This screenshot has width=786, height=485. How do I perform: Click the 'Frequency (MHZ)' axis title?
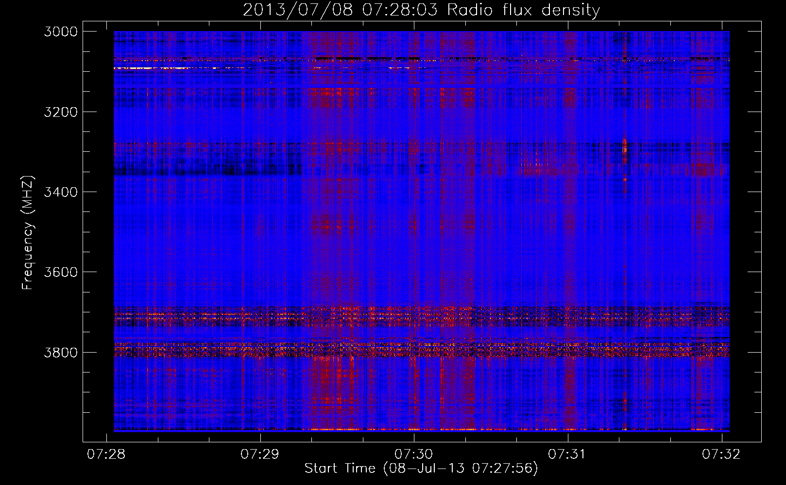point(28,232)
